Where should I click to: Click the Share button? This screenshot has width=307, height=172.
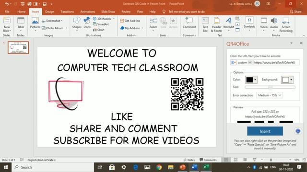tap(295, 11)
